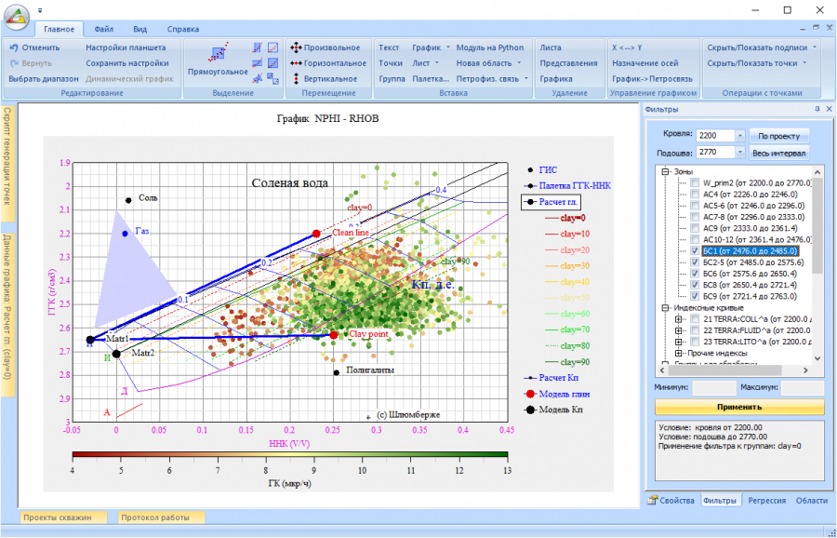The width and height of the screenshot is (837, 538).
Task: Click the red Clean line point on the chart
Action: tap(316, 234)
